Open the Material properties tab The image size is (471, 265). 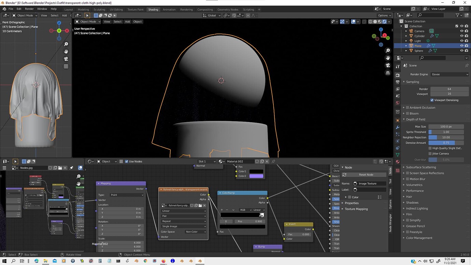pyautogui.click(x=398, y=162)
